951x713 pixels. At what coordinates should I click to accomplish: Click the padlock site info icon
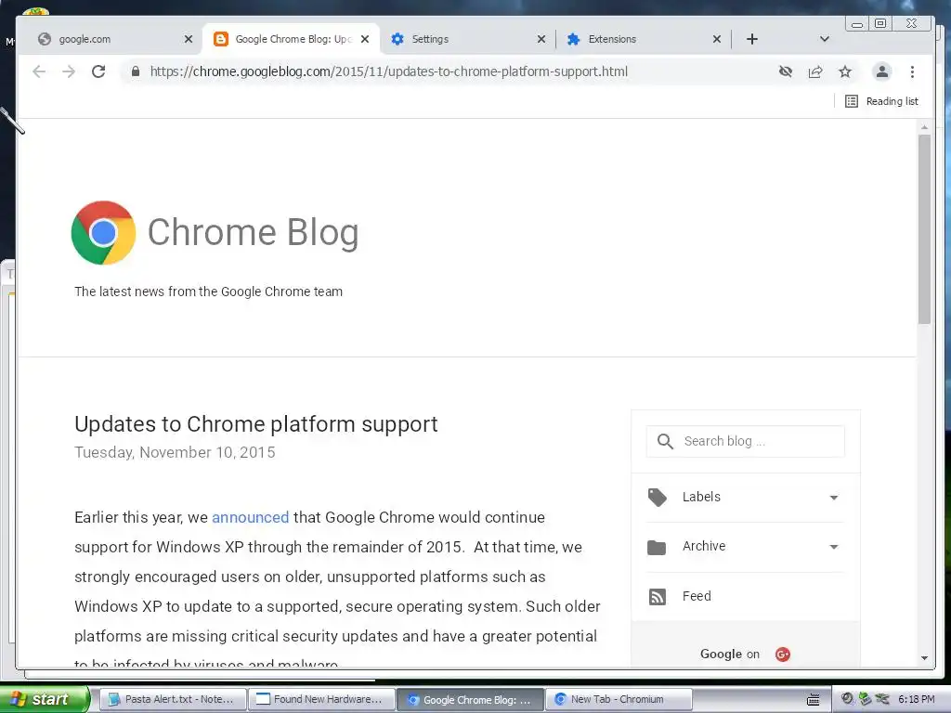pos(136,71)
